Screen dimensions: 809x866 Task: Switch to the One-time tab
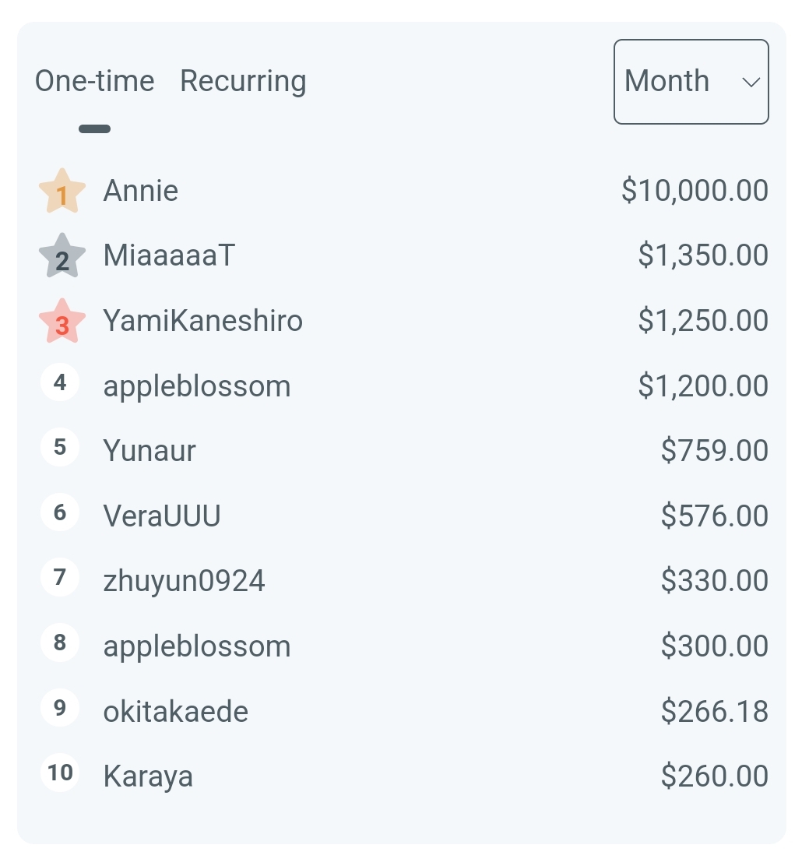click(94, 81)
